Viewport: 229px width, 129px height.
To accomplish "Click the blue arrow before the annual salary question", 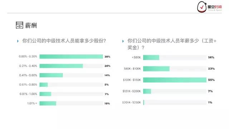I will tap(123, 41).
